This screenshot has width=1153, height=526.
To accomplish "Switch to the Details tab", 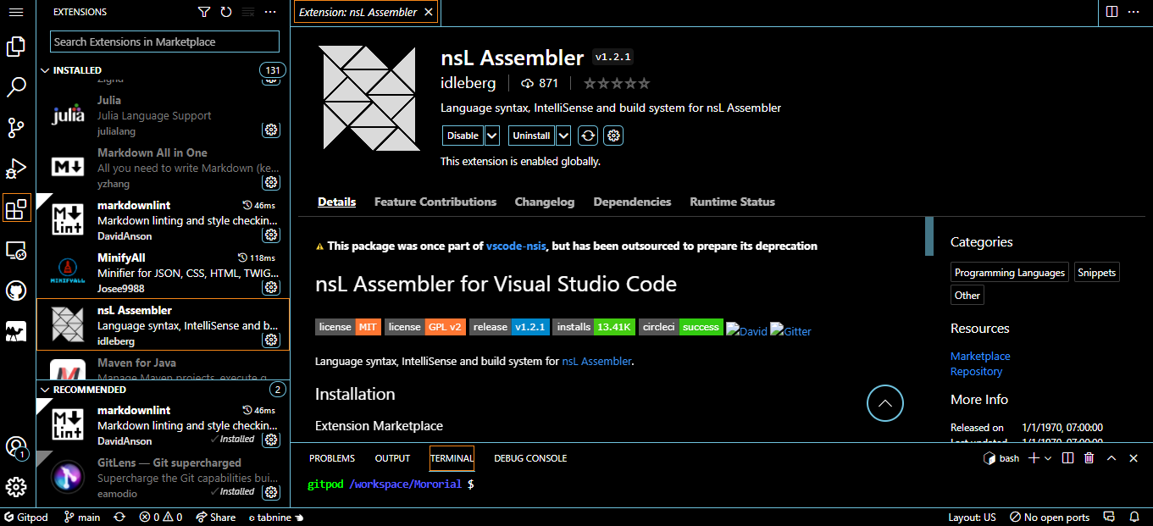I will (x=337, y=202).
